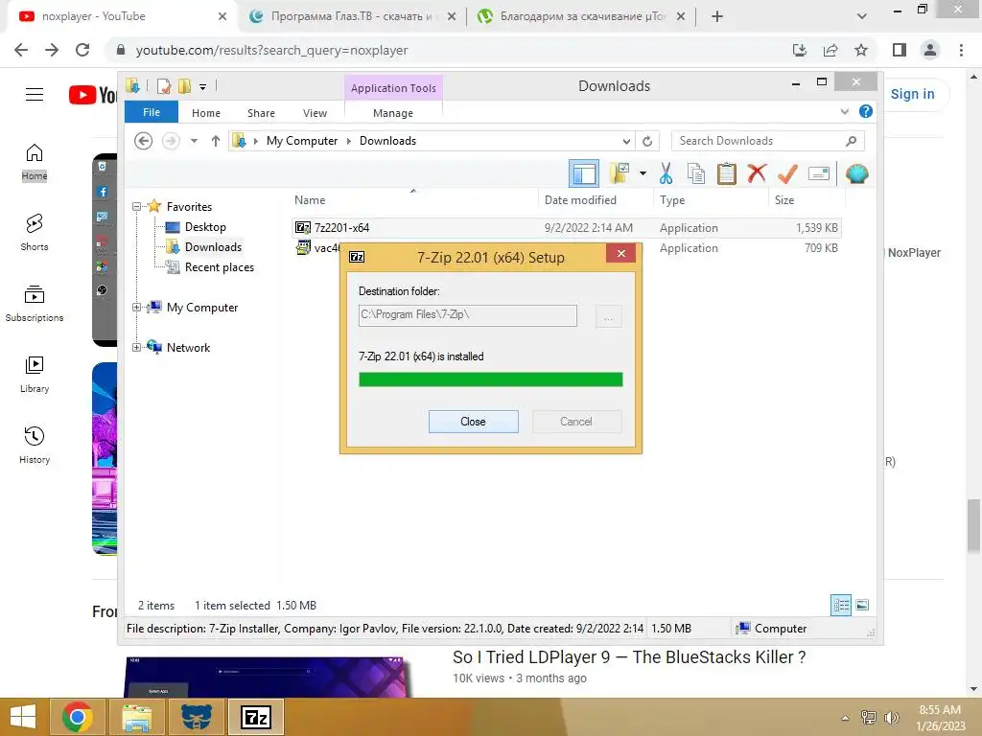The width and height of the screenshot is (982, 736).
Task: Open Chrome's tab search dropdown chevron
Action: click(x=862, y=16)
